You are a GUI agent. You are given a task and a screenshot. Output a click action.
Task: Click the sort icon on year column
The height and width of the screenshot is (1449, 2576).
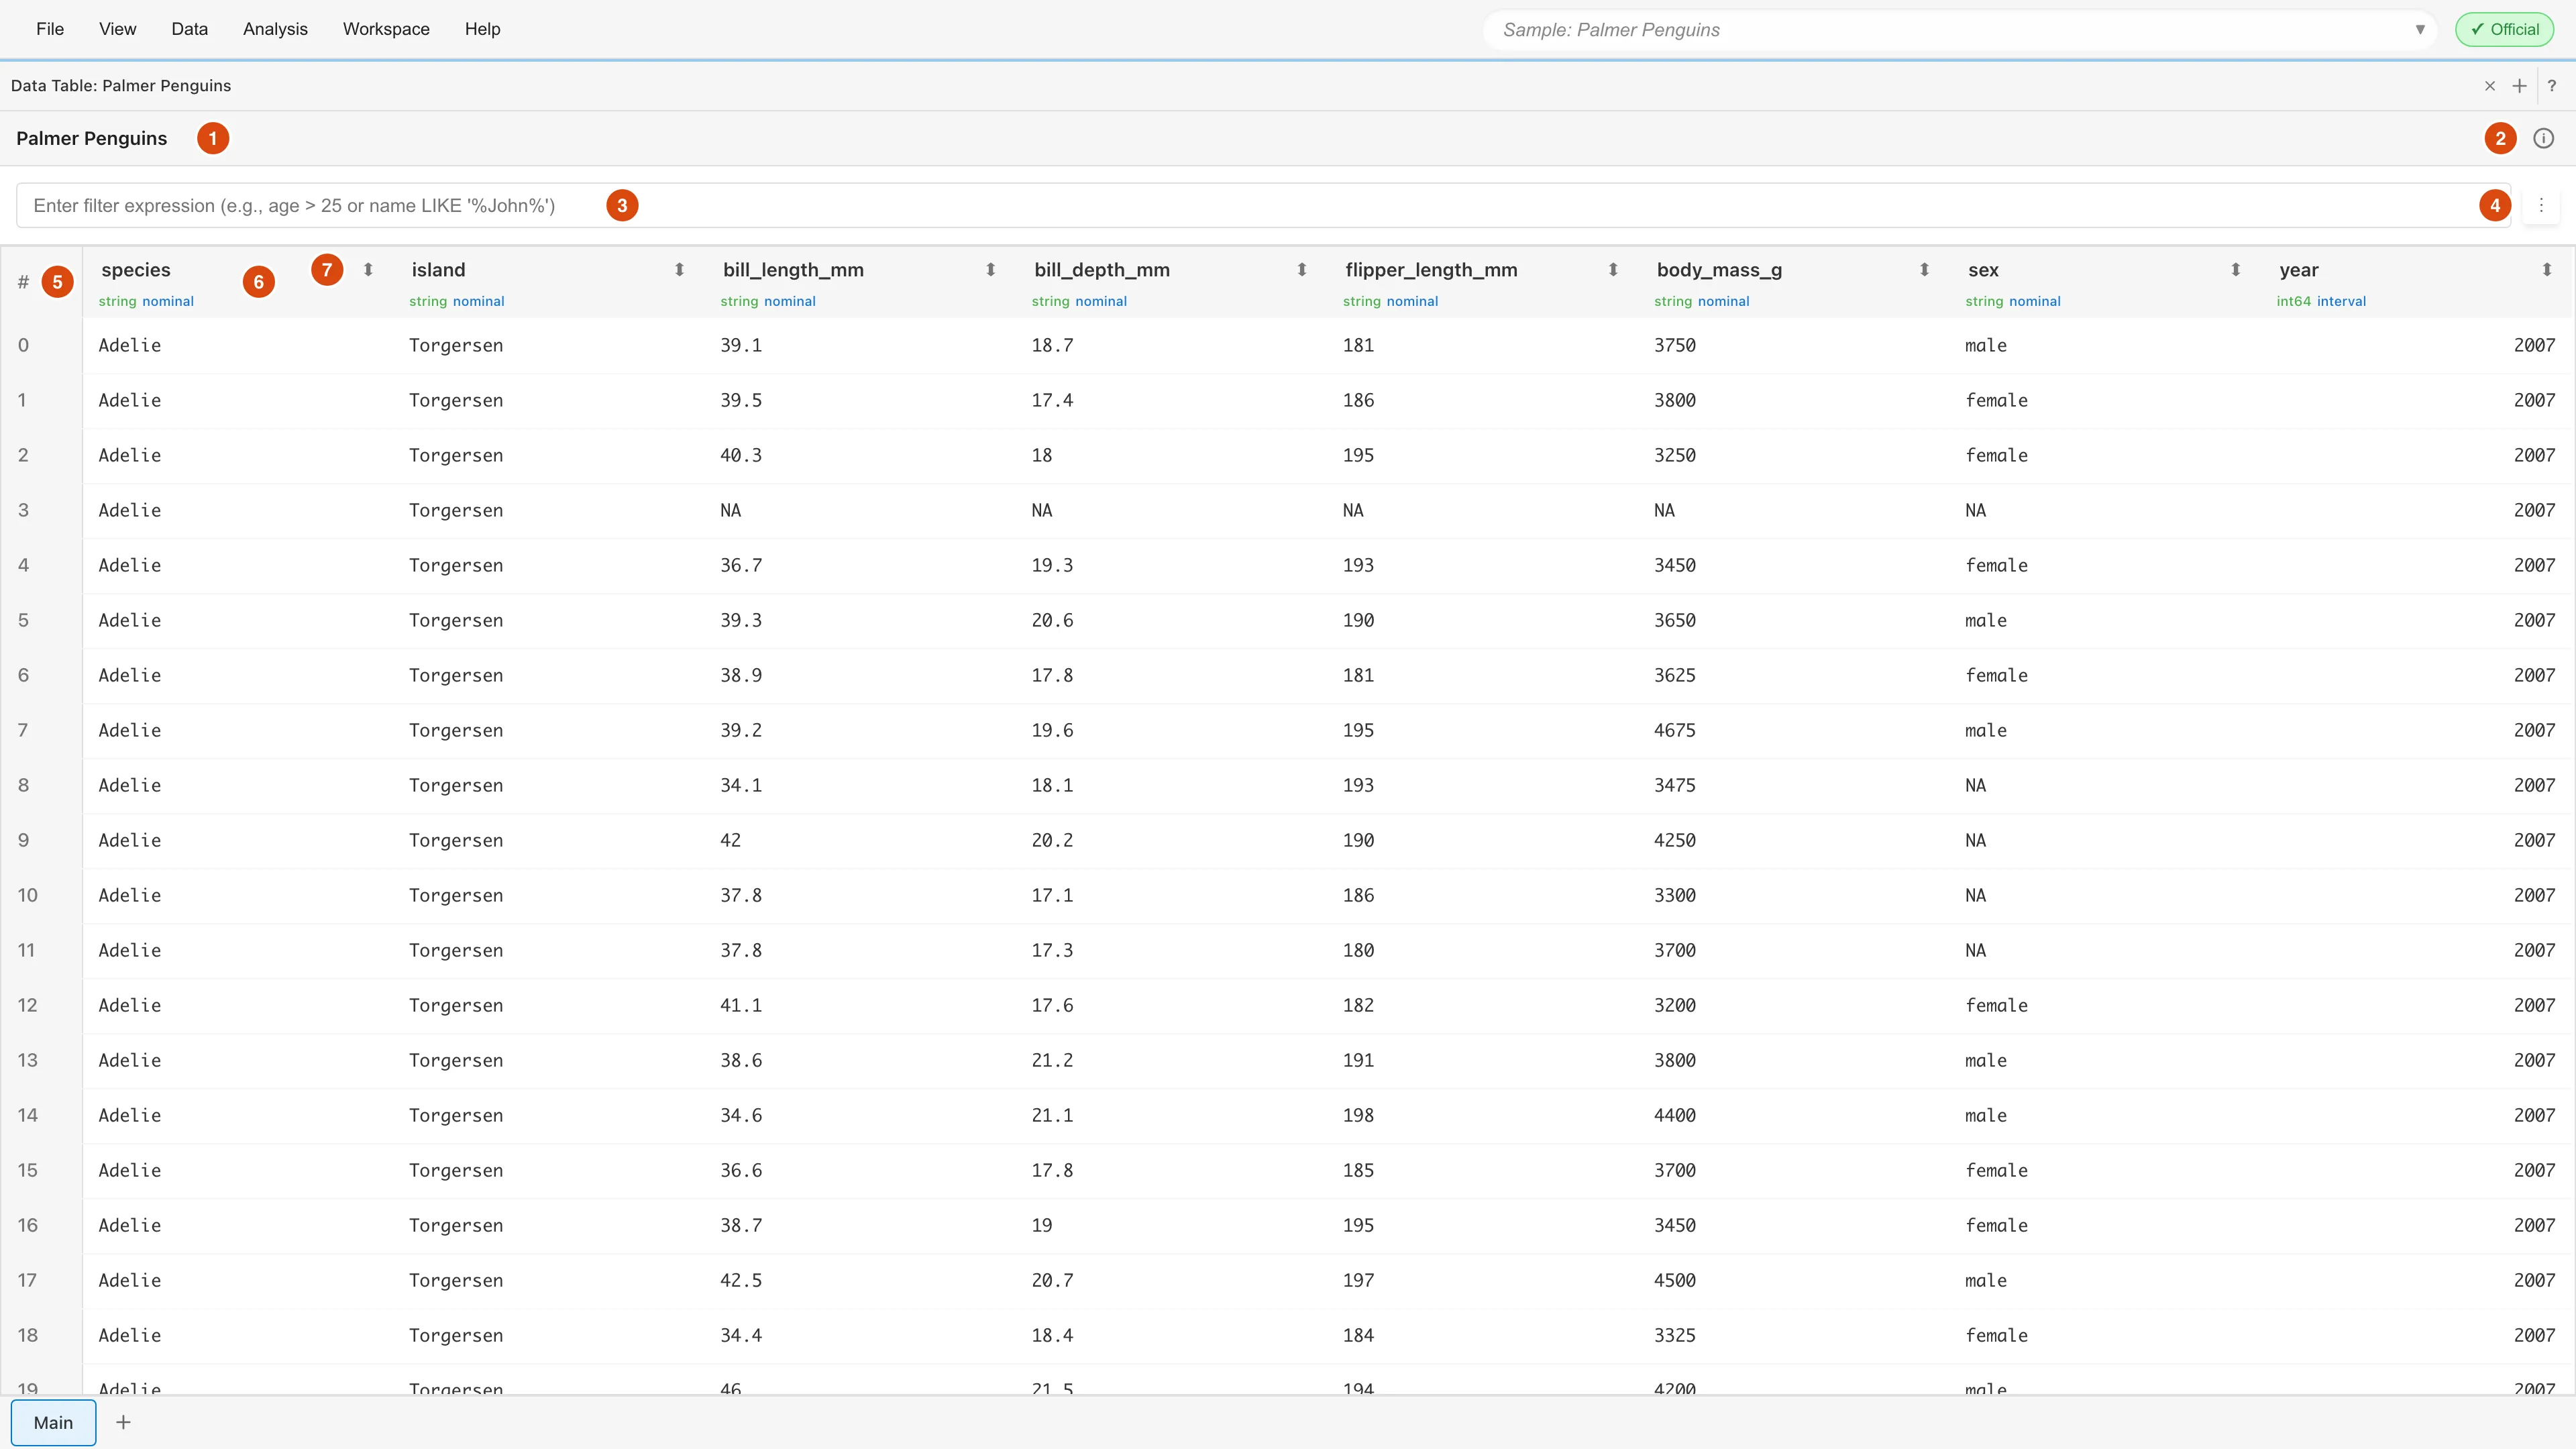tap(2547, 270)
